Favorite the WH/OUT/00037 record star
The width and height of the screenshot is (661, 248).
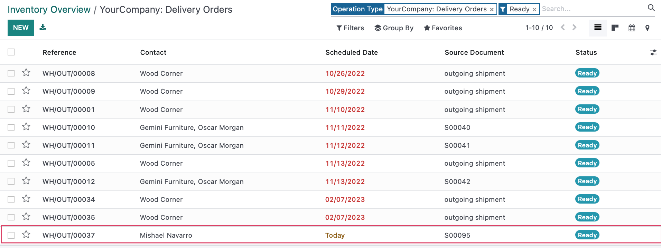pos(26,235)
